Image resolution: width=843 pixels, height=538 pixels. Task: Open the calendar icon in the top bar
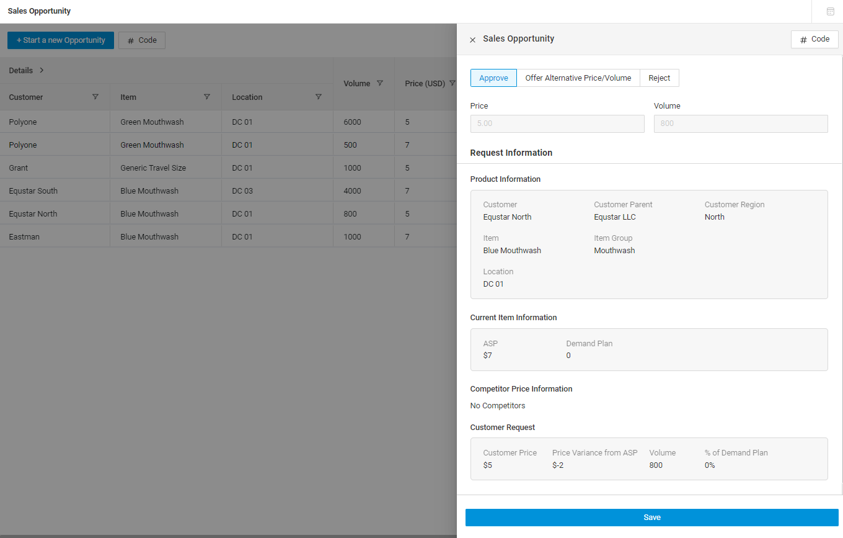point(831,11)
